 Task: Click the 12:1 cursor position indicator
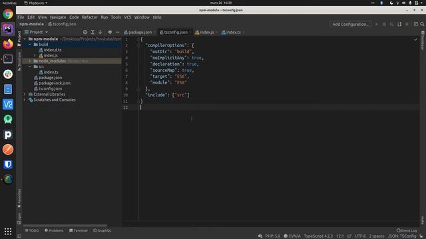[x=340, y=236]
